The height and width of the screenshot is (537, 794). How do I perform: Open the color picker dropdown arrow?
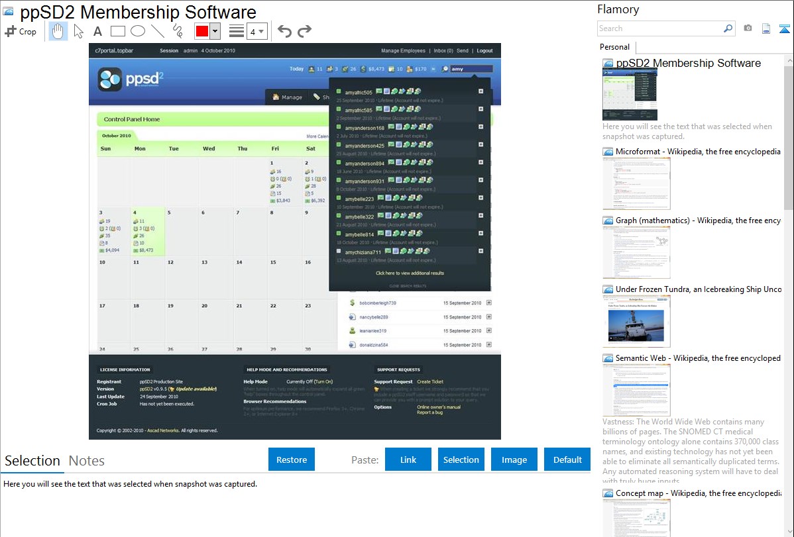(x=215, y=31)
